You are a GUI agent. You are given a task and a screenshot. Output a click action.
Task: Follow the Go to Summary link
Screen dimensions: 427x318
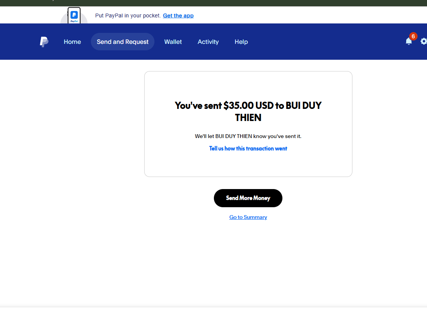tap(248, 217)
